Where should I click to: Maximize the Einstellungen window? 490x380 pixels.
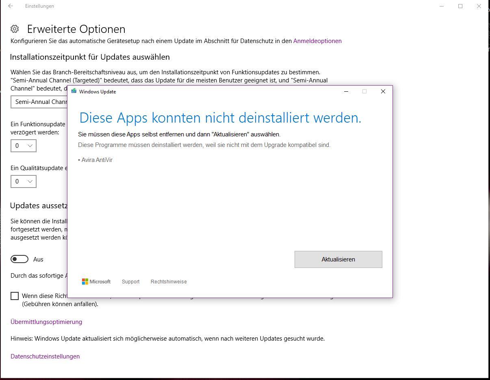tap(460, 6)
